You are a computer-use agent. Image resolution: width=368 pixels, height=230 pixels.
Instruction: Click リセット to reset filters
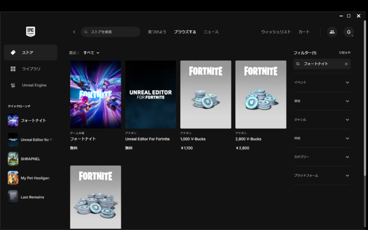(345, 52)
